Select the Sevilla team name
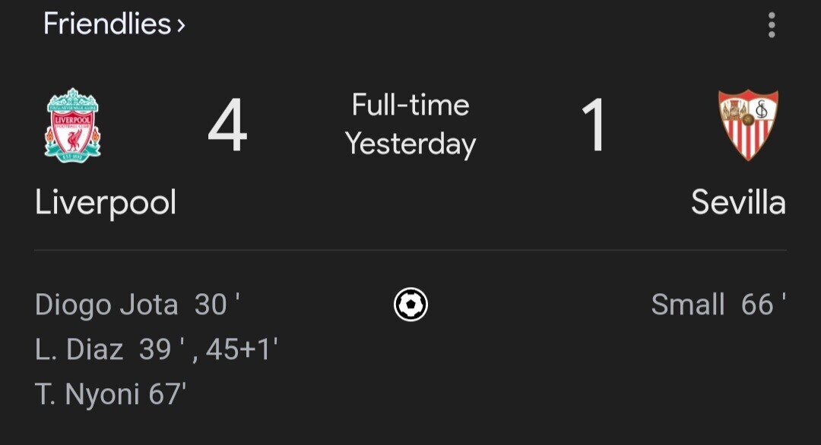The image size is (821, 445). [738, 202]
